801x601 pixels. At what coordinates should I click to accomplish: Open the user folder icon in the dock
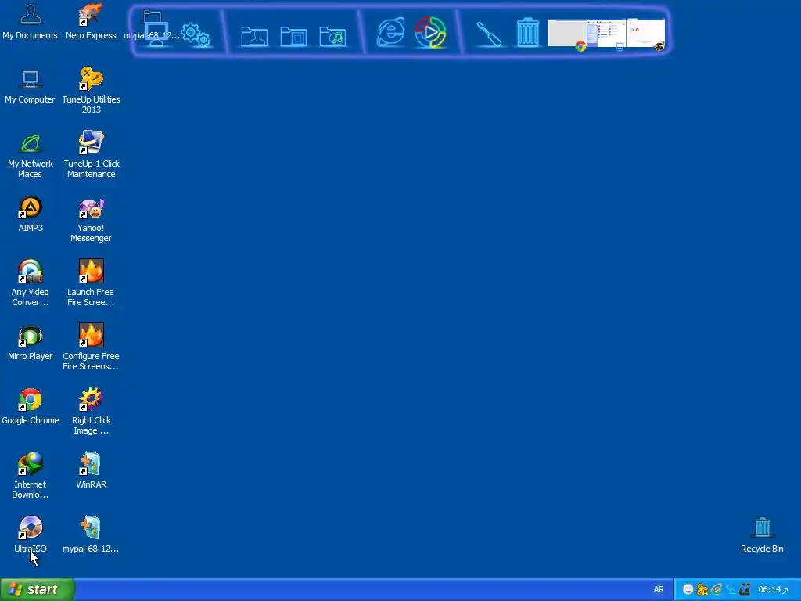tap(254, 36)
